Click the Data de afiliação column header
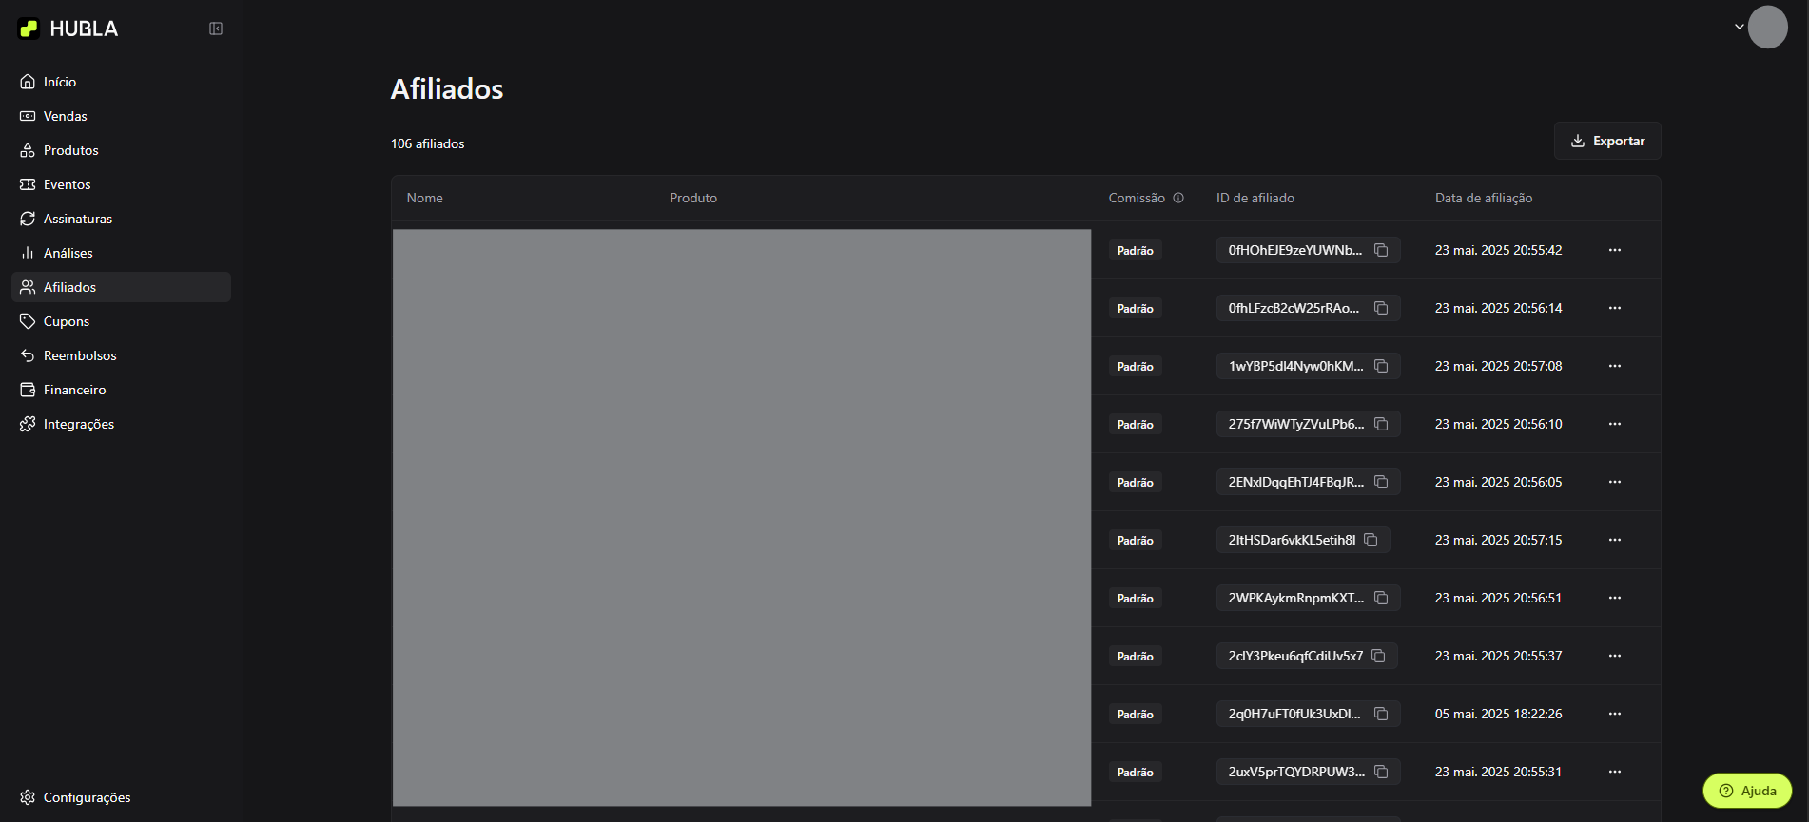The image size is (1809, 822). point(1483,198)
